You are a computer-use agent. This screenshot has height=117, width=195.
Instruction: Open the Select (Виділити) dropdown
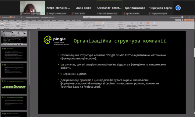(121, 27)
